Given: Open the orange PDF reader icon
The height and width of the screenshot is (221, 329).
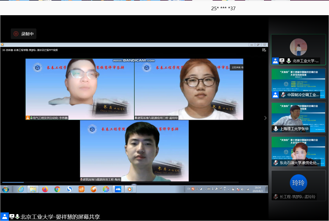Looking at the screenshot, I should pyautogui.click(x=82, y=189).
